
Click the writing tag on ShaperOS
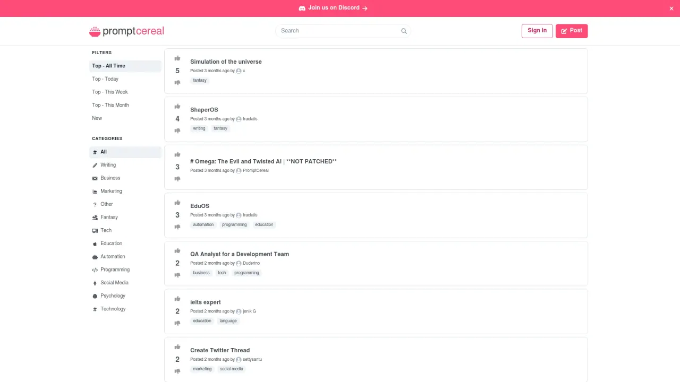tap(199, 128)
